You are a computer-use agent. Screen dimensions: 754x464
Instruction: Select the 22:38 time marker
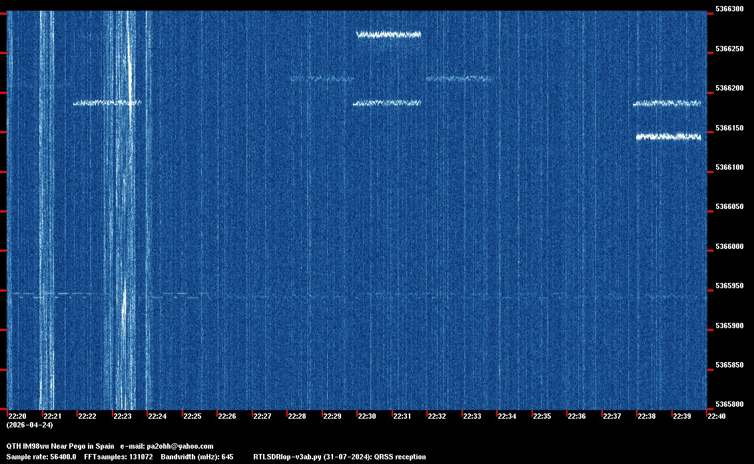coord(646,416)
